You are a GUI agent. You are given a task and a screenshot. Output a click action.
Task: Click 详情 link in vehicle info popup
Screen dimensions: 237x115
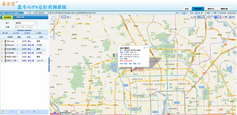[x=121, y=64]
